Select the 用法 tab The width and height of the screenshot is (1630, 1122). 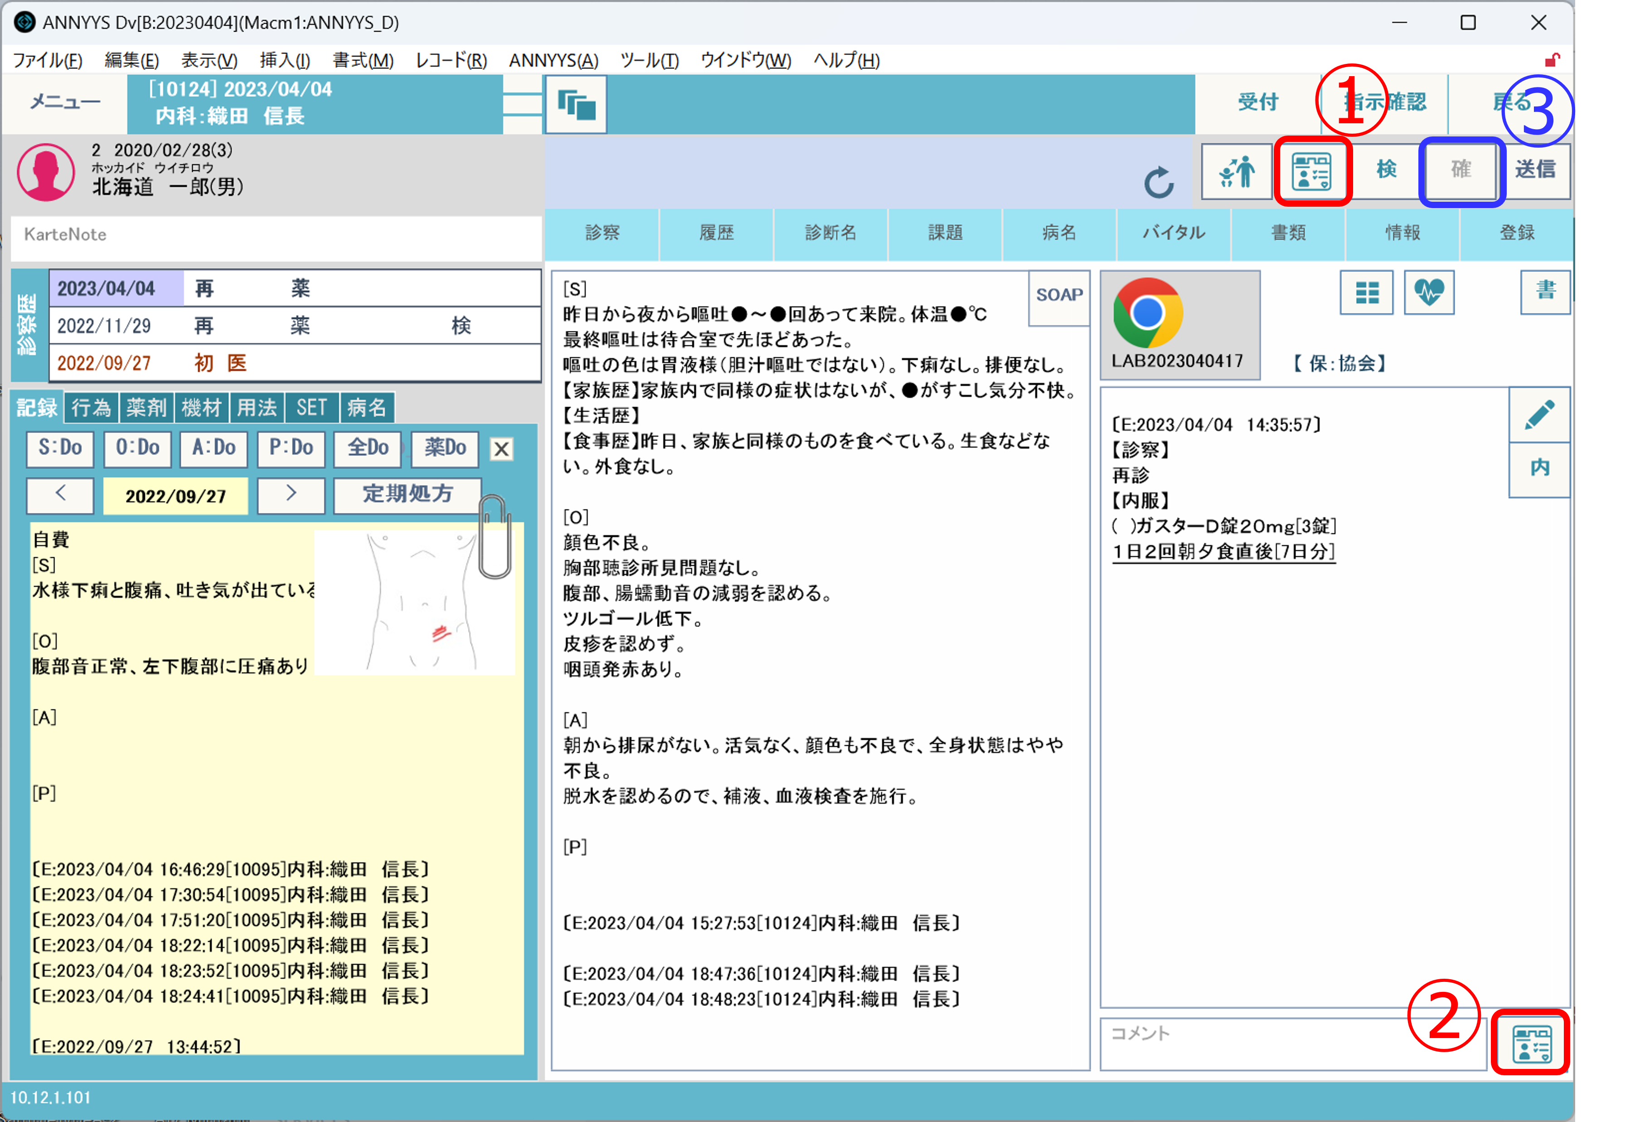[256, 408]
